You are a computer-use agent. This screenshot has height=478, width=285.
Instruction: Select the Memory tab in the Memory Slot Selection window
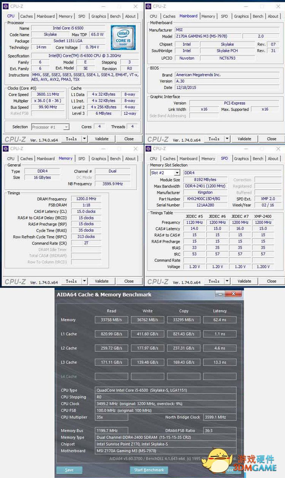pyautogui.click(x=208, y=159)
